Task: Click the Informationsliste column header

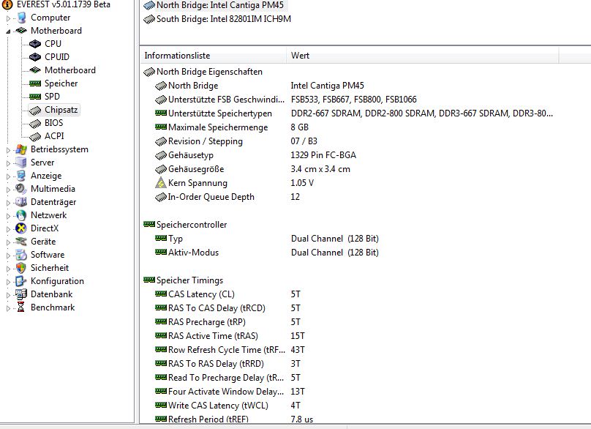Action: point(213,56)
